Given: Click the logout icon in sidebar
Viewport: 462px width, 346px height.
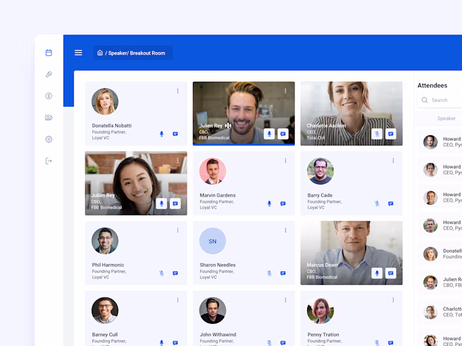Looking at the screenshot, I should click(49, 161).
